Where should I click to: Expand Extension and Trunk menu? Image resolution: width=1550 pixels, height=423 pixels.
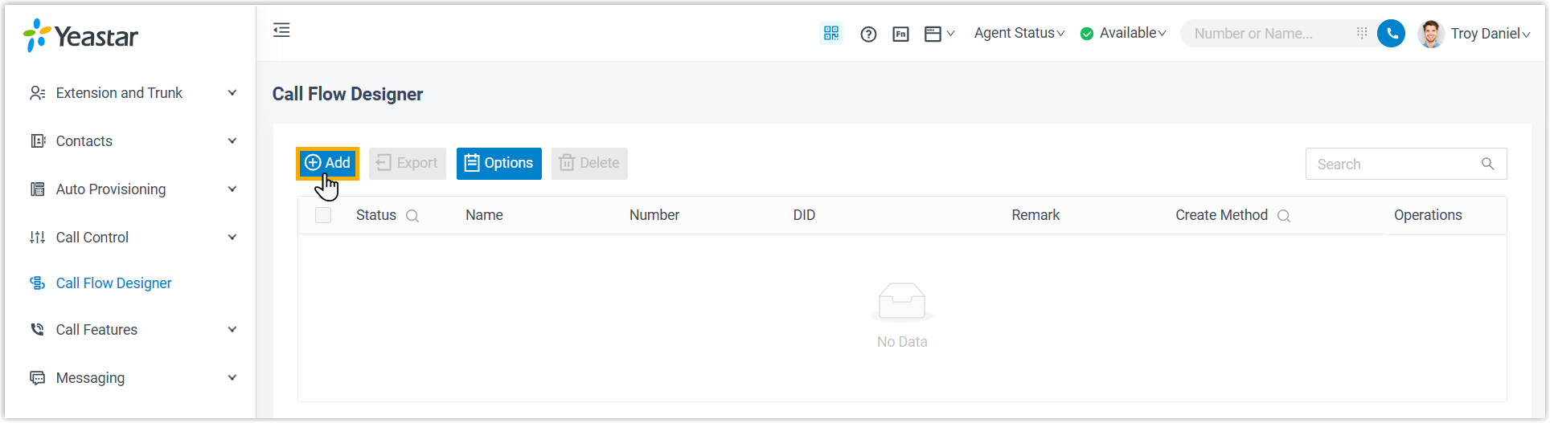tap(133, 93)
